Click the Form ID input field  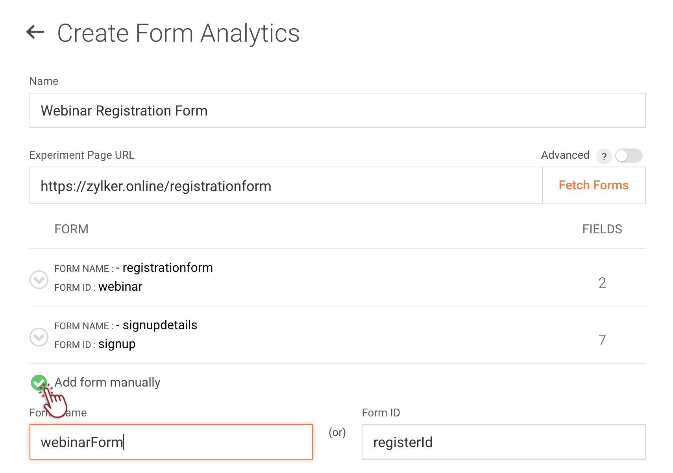click(x=503, y=442)
